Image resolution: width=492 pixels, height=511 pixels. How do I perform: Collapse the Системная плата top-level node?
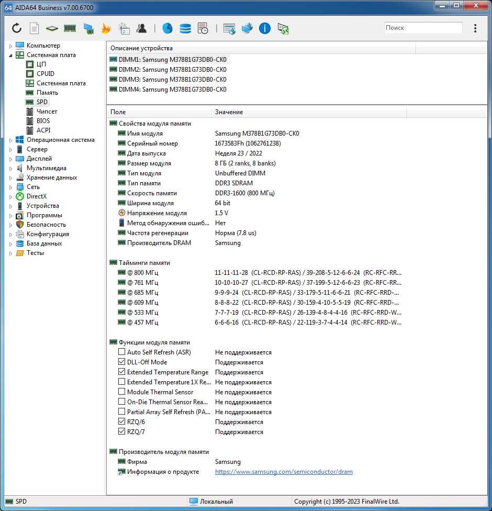pyautogui.click(x=10, y=55)
